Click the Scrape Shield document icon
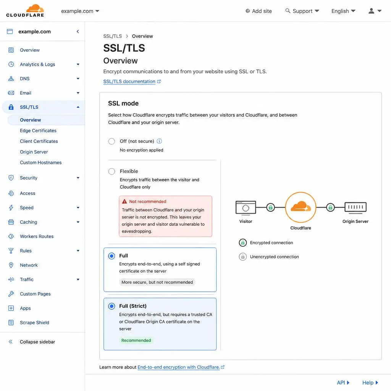 pyautogui.click(x=11, y=323)
